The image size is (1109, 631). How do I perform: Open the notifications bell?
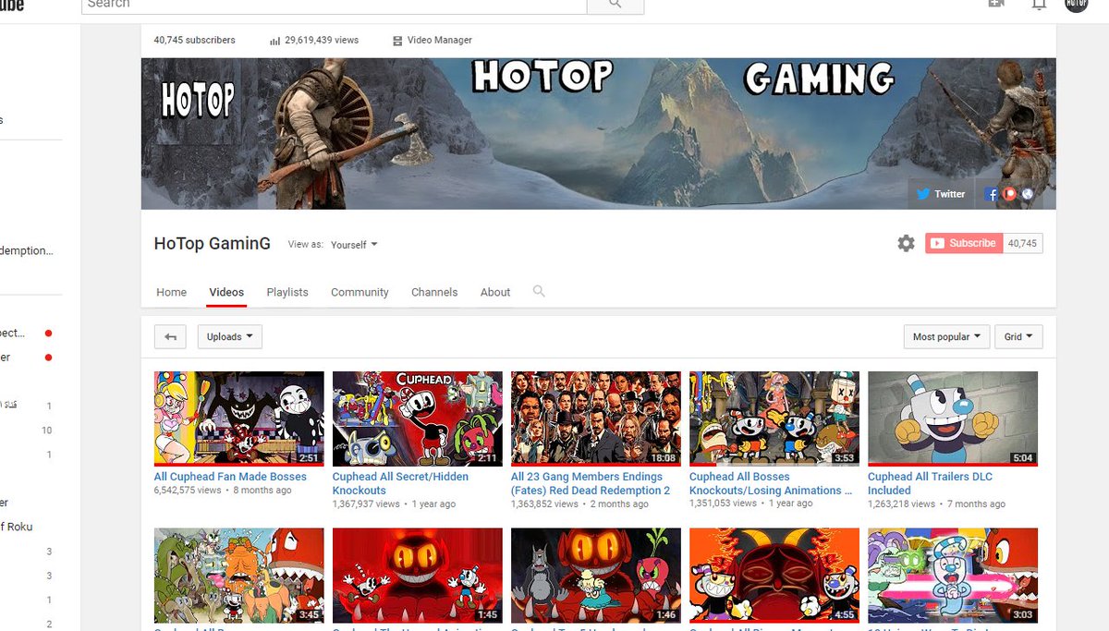point(1039,4)
